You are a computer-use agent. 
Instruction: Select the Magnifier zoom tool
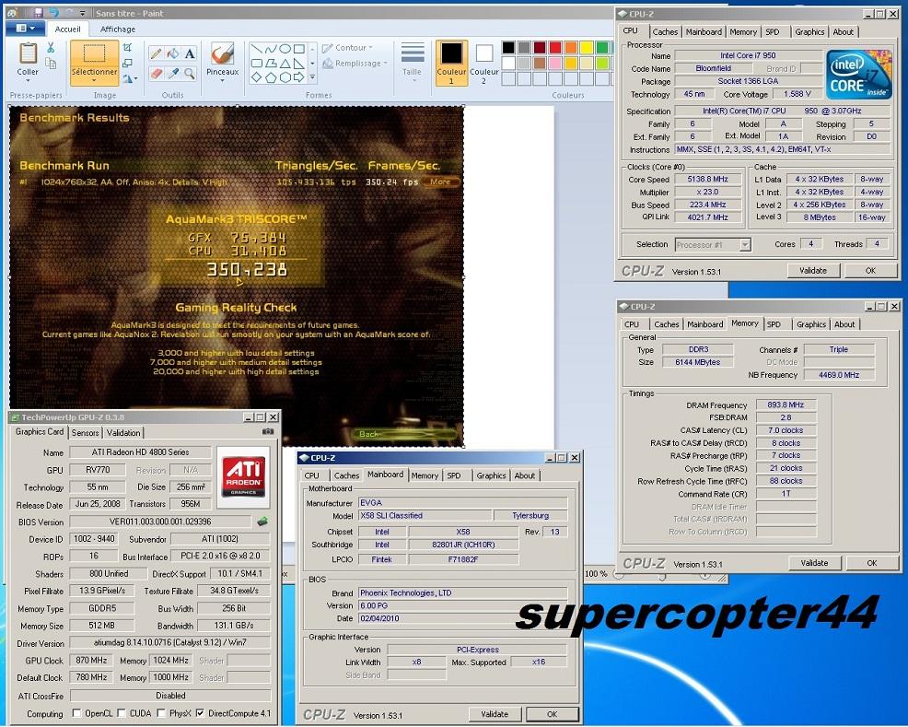pyautogui.click(x=190, y=74)
